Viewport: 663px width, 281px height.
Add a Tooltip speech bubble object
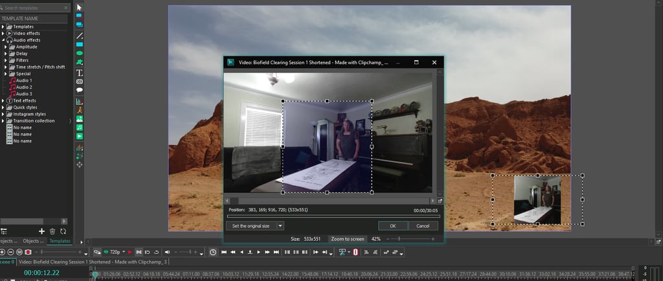[x=80, y=90]
